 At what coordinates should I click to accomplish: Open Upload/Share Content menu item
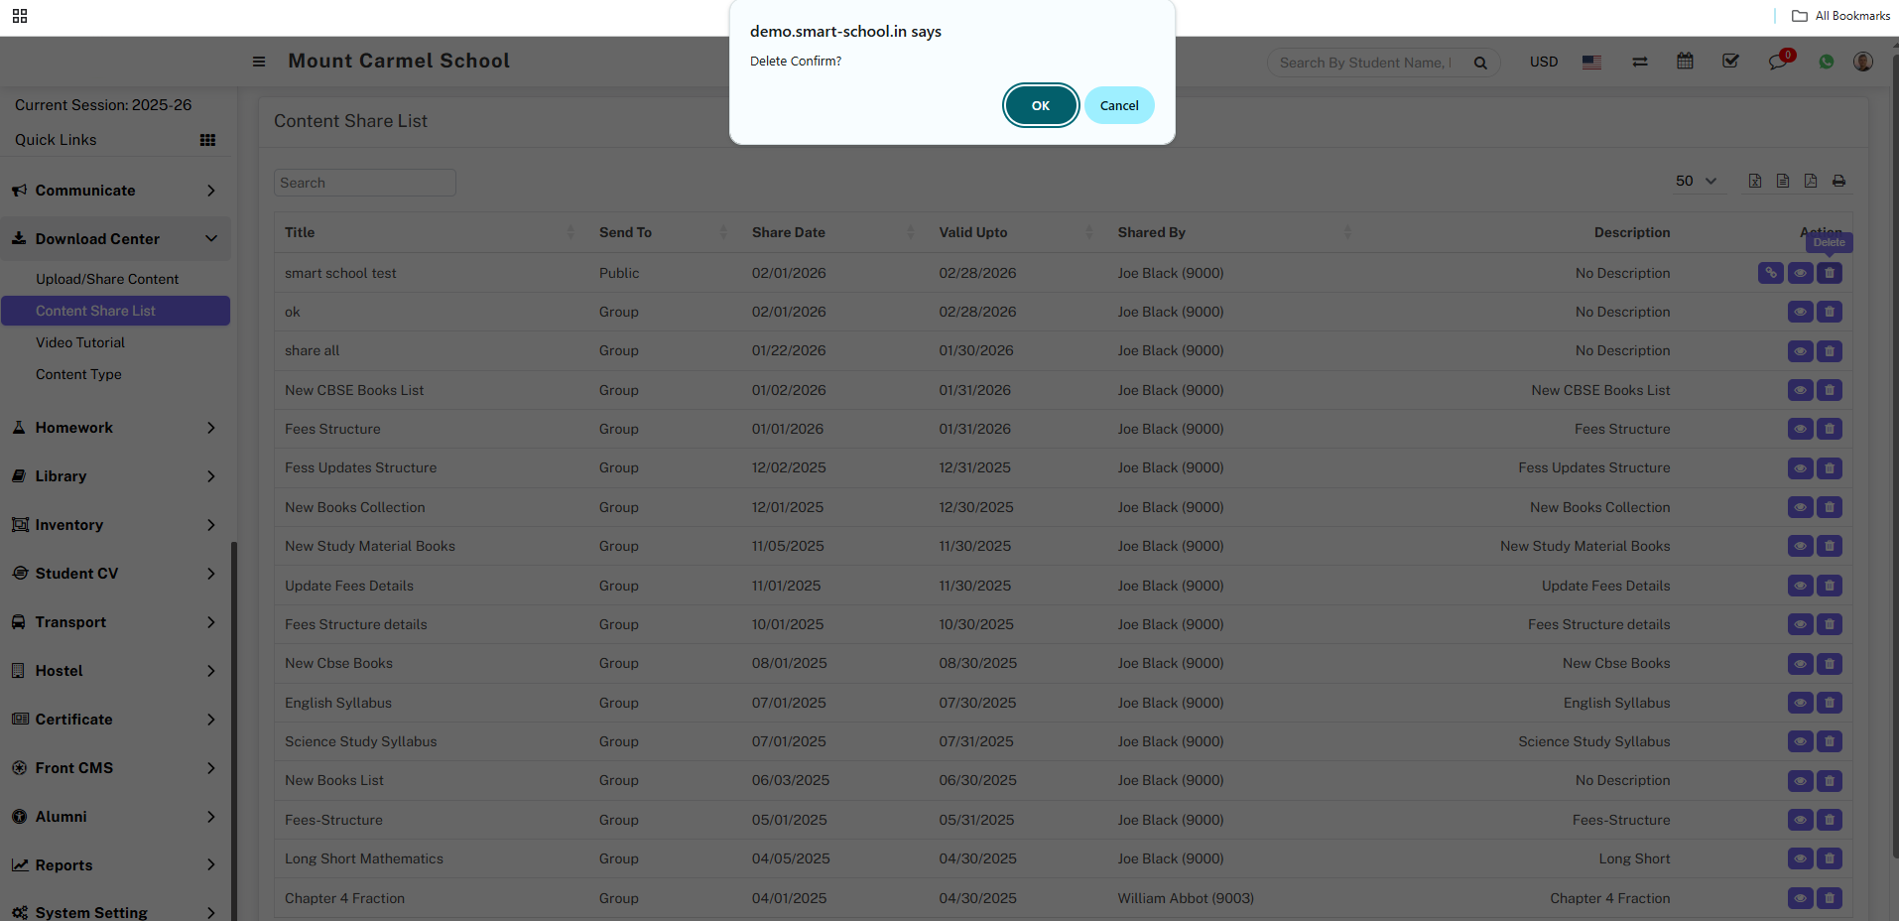click(107, 279)
